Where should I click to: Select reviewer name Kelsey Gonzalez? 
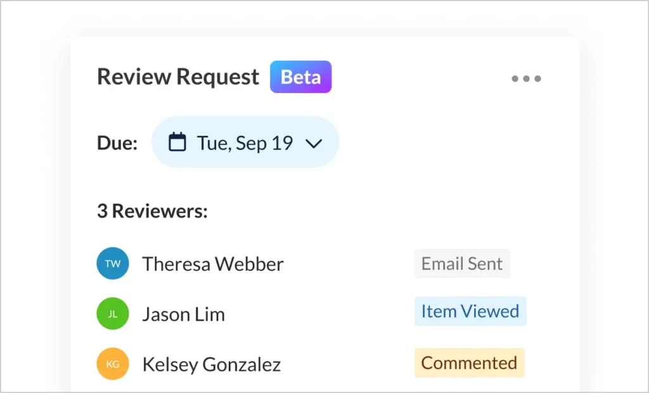click(x=212, y=365)
